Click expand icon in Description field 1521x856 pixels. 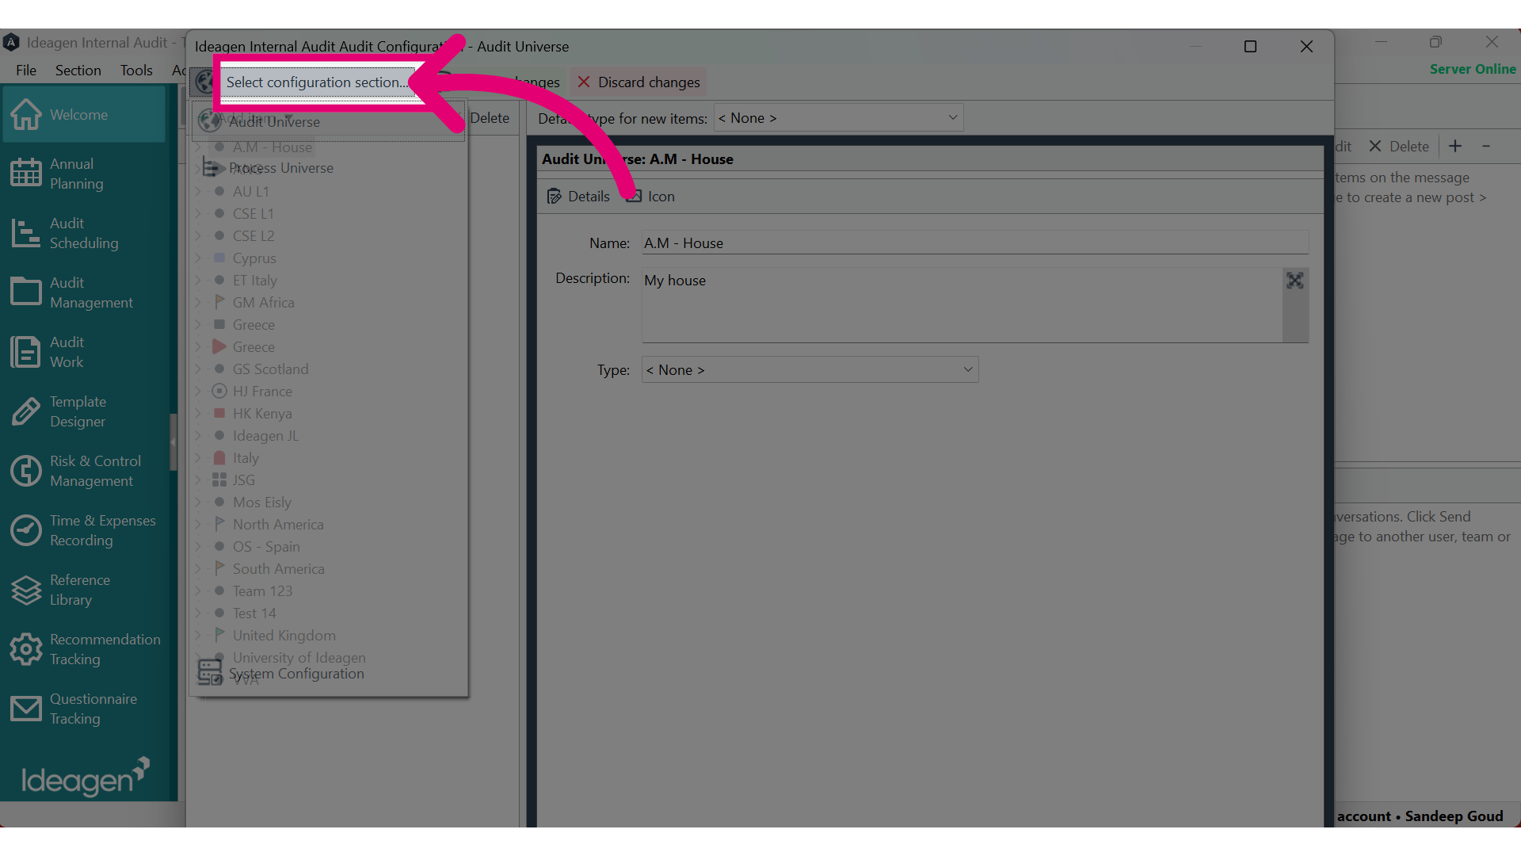click(1294, 281)
